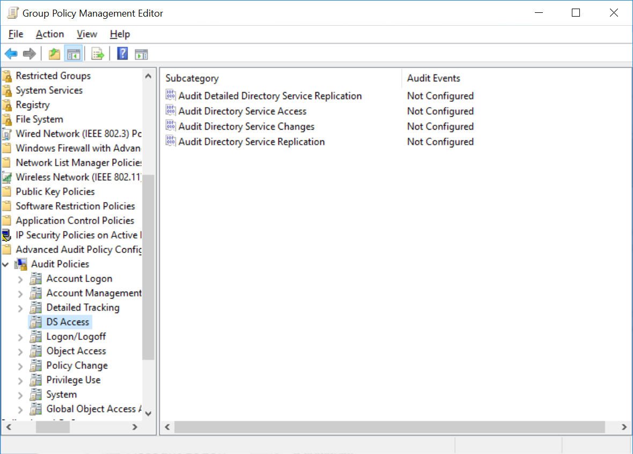Expand the Policy Change node
Screen dimensions: 633x454
click(x=20, y=366)
